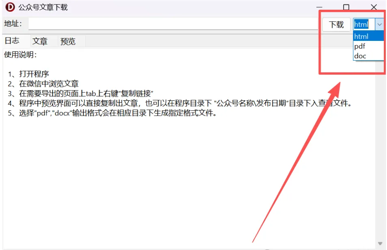
Task: Click instruction line 5 about pdf and docx
Action: tap(112, 113)
